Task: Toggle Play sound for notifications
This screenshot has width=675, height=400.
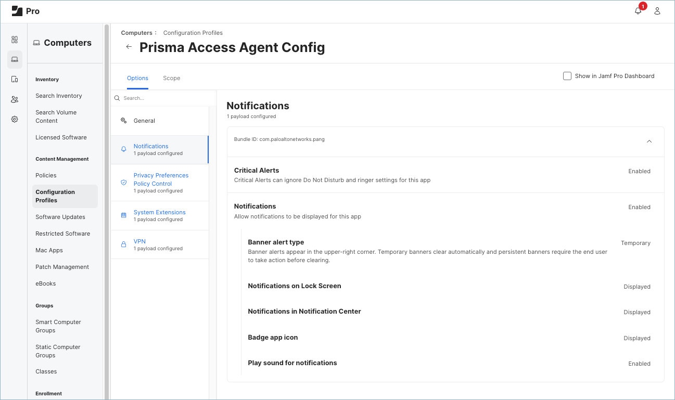Action: (639, 363)
